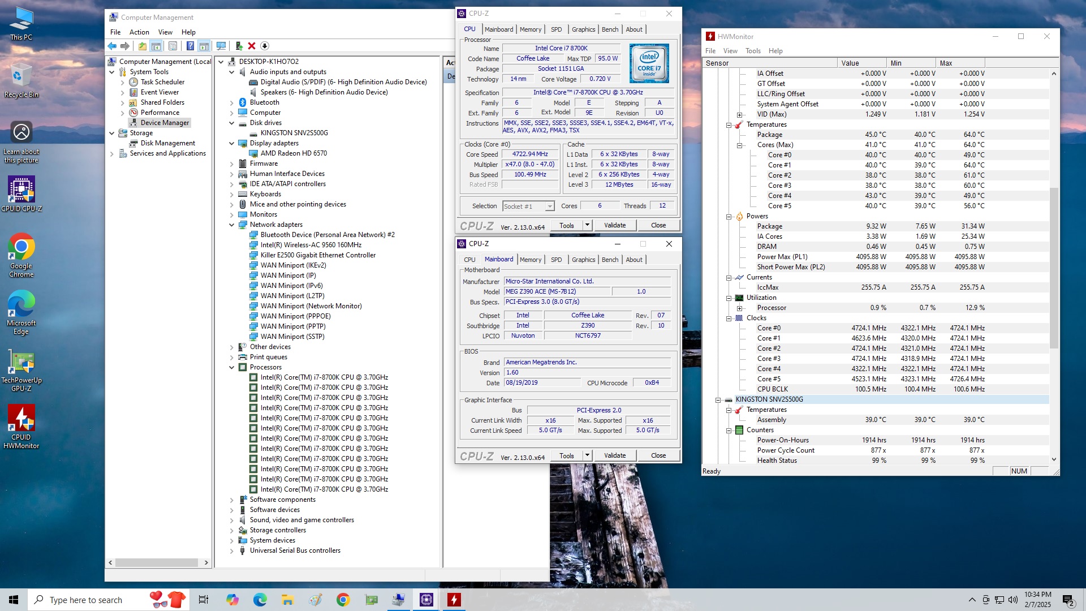Open Tools dropdown arrow in lower CPU-Z window
Screen dimensions: 1086x611
[x=587, y=455]
